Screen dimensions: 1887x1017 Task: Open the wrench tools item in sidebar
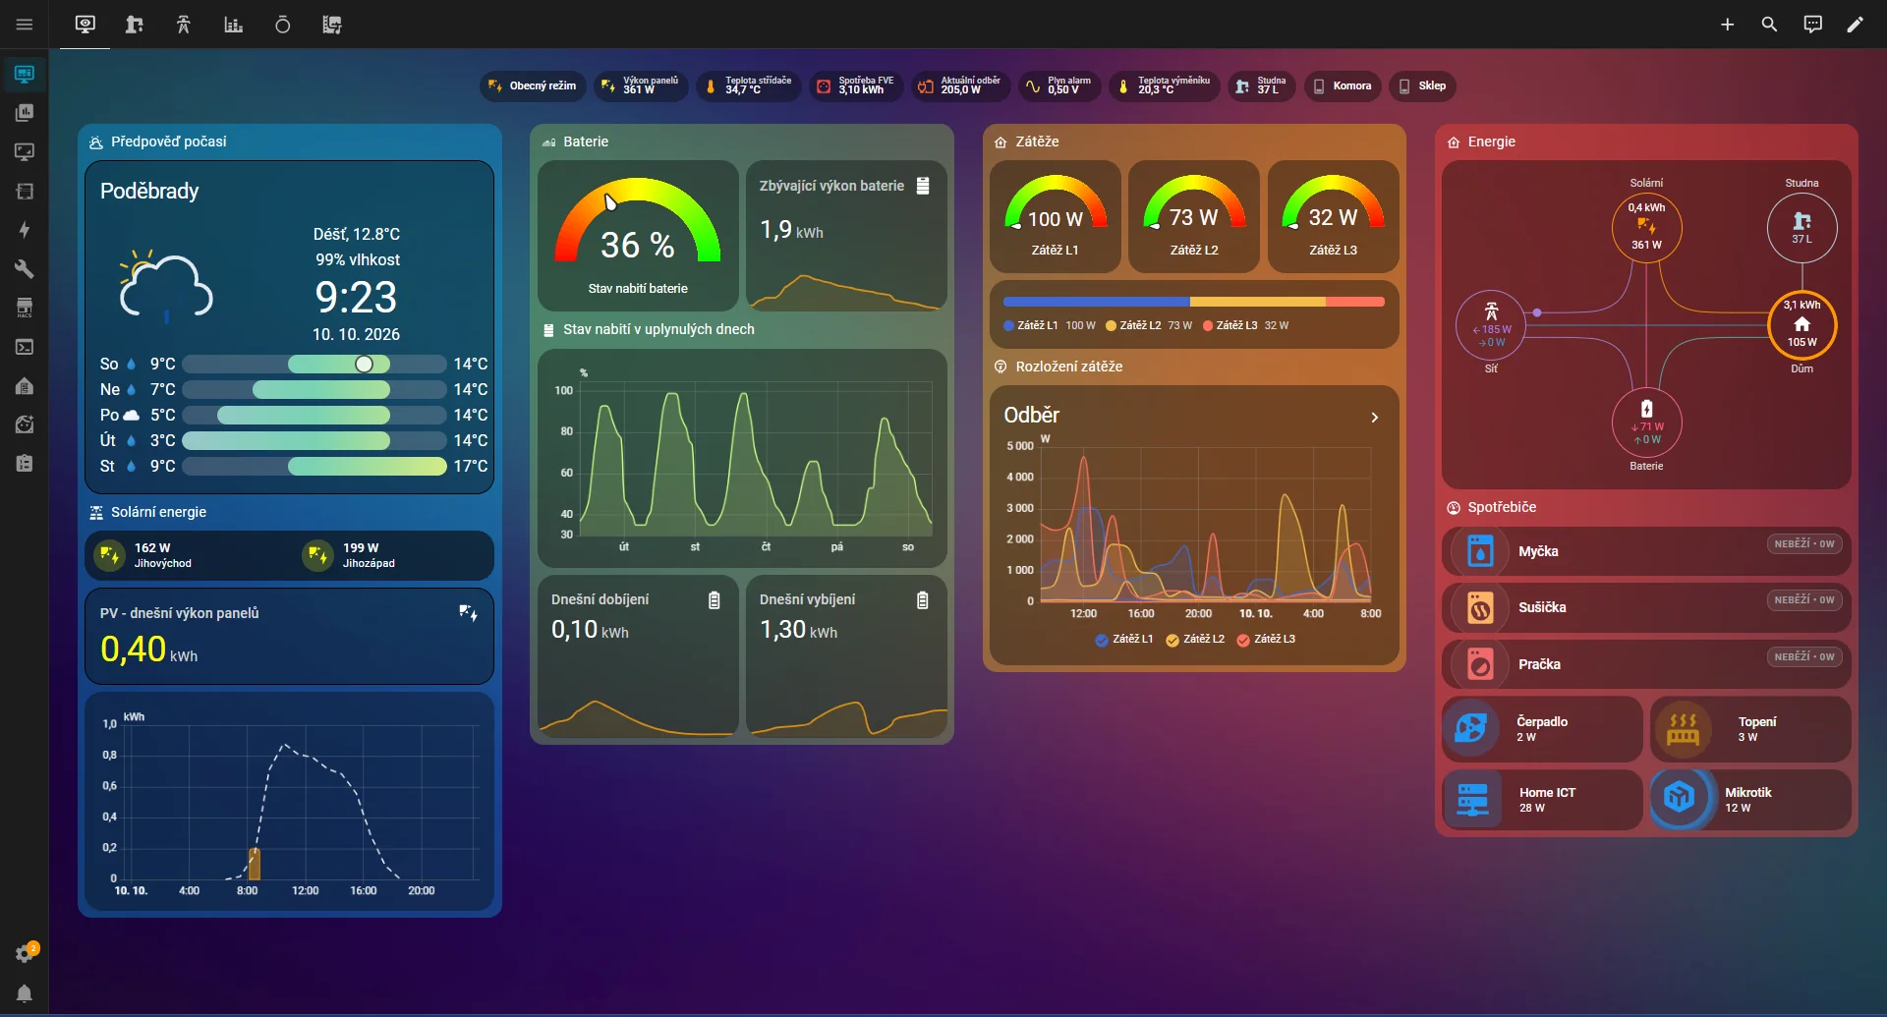click(x=25, y=268)
